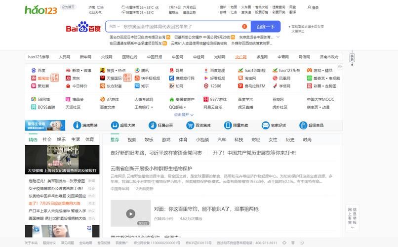Click orange hot-search badge in search box
Viewport: 398px width, 247px height.
click(x=244, y=26)
